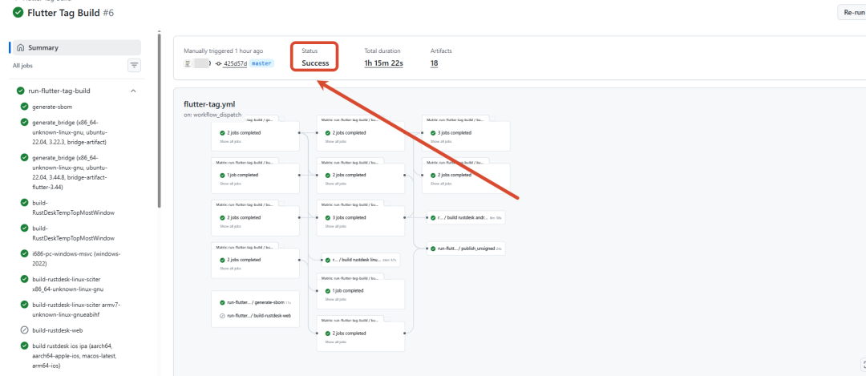Screen dimensions: 866x376
Task: Click the check icon beside build rustdesk ios ipa
Action: point(24,346)
